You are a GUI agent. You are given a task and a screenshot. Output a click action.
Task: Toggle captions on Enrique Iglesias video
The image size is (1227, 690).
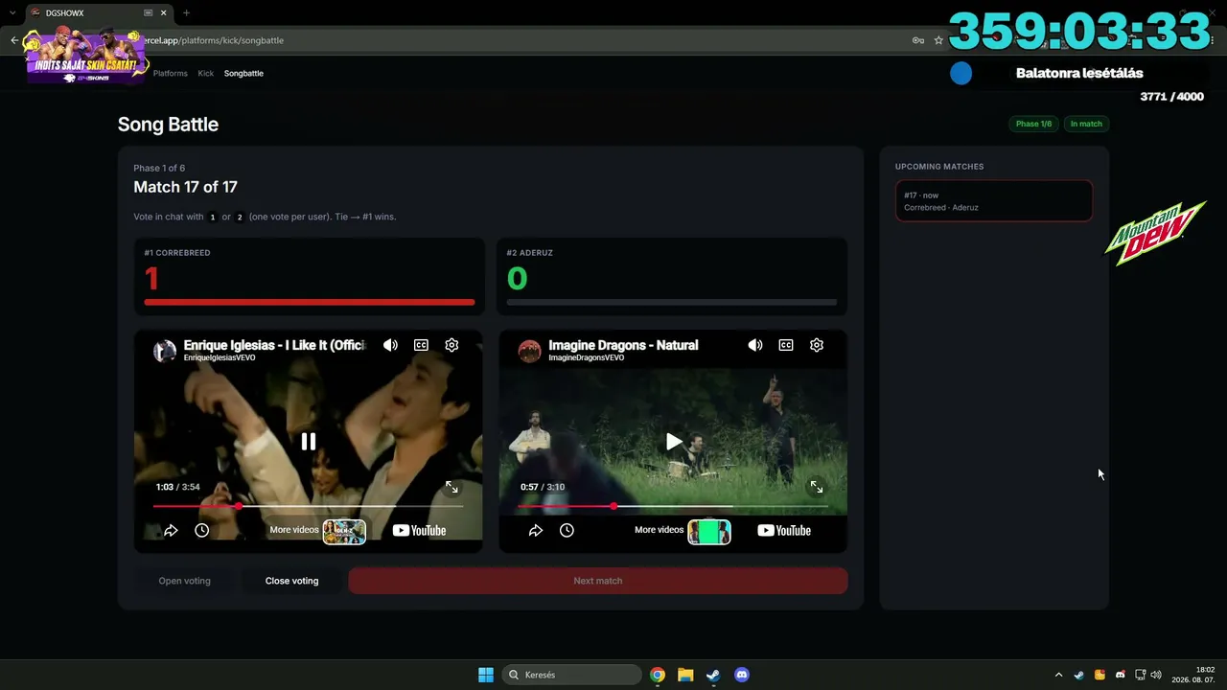pos(421,345)
